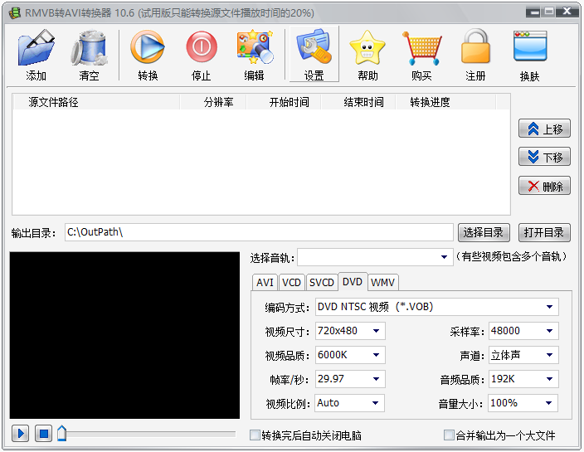This screenshot has width=584, height=452.
Task: Switch to the WMV tab
Action: (382, 283)
